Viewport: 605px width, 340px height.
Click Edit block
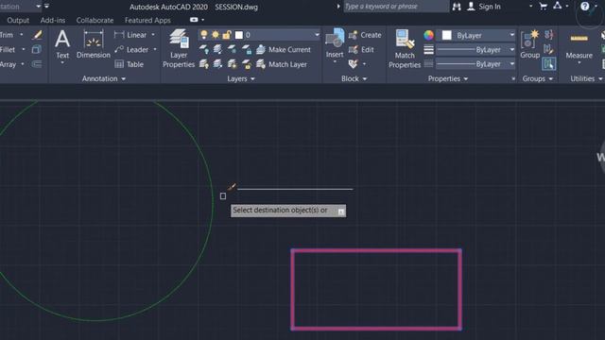[361, 50]
